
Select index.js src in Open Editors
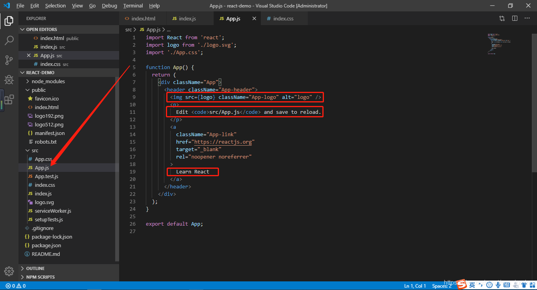click(69, 47)
